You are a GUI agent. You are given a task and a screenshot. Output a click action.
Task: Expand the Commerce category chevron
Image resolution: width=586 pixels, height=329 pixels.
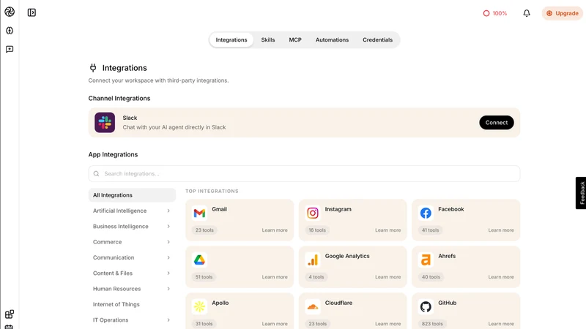(x=168, y=242)
